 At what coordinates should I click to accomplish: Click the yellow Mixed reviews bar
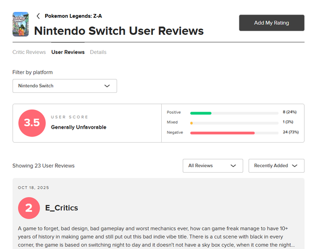click(191, 123)
